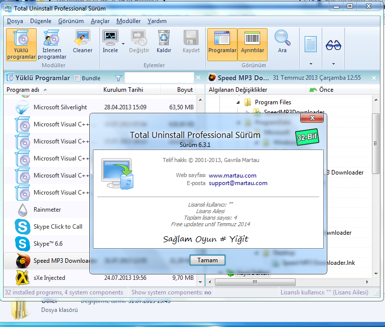Sort by Boyut column header
The width and height of the screenshot is (385, 327).
coord(178,90)
